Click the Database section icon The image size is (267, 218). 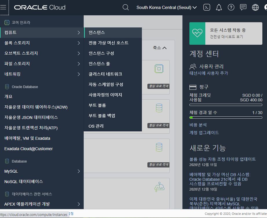[x=7, y=161]
